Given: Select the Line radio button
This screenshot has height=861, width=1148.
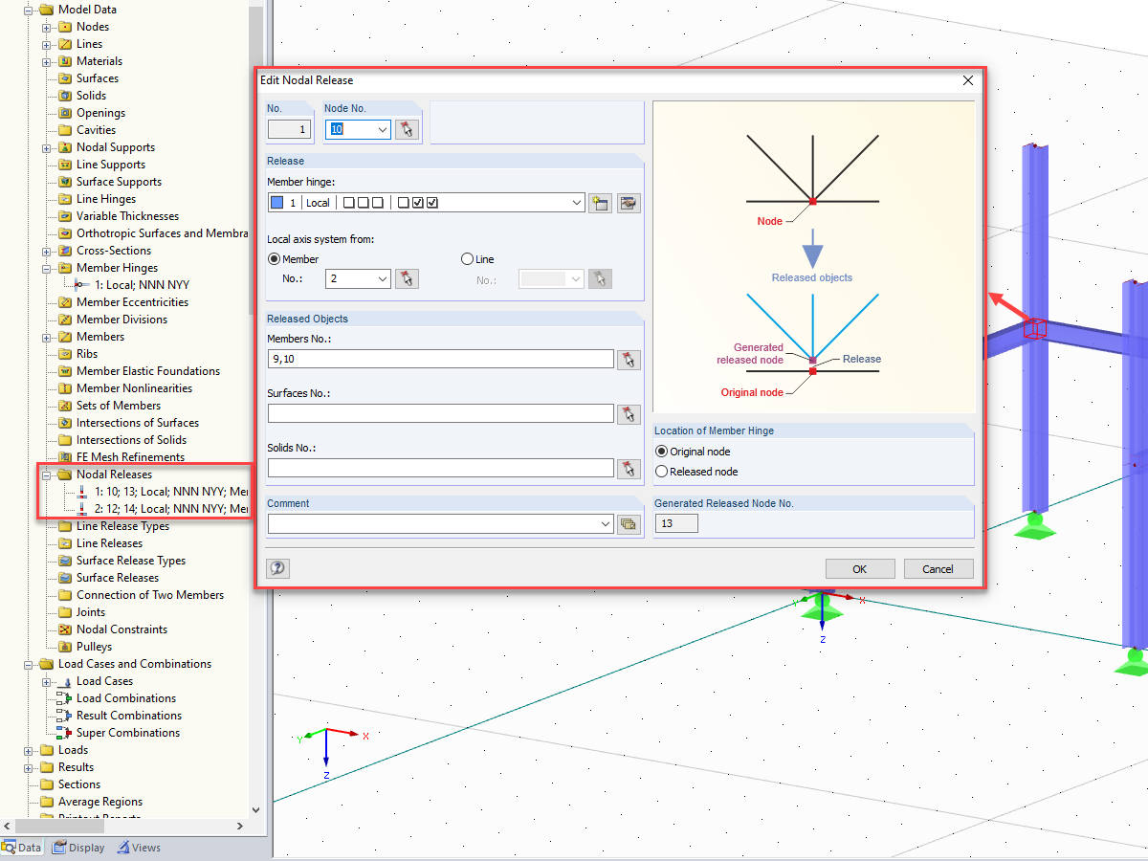Looking at the screenshot, I should pos(467,259).
